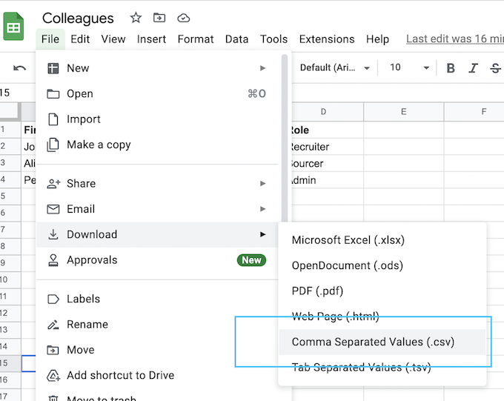Open the Insert menu
This screenshot has height=401, width=504.
click(151, 39)
